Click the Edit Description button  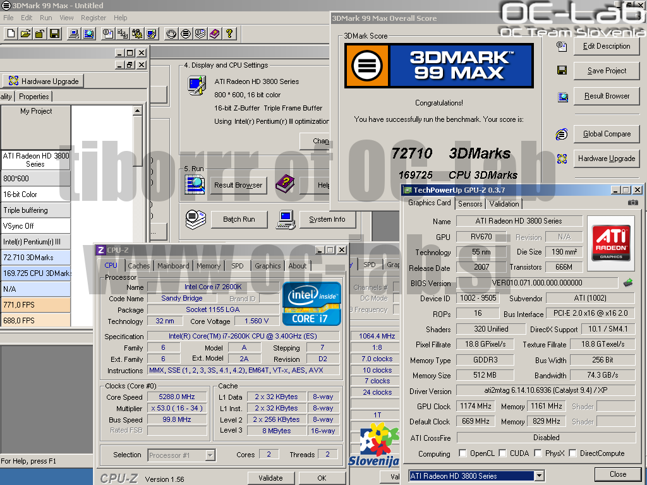point(607,46)
